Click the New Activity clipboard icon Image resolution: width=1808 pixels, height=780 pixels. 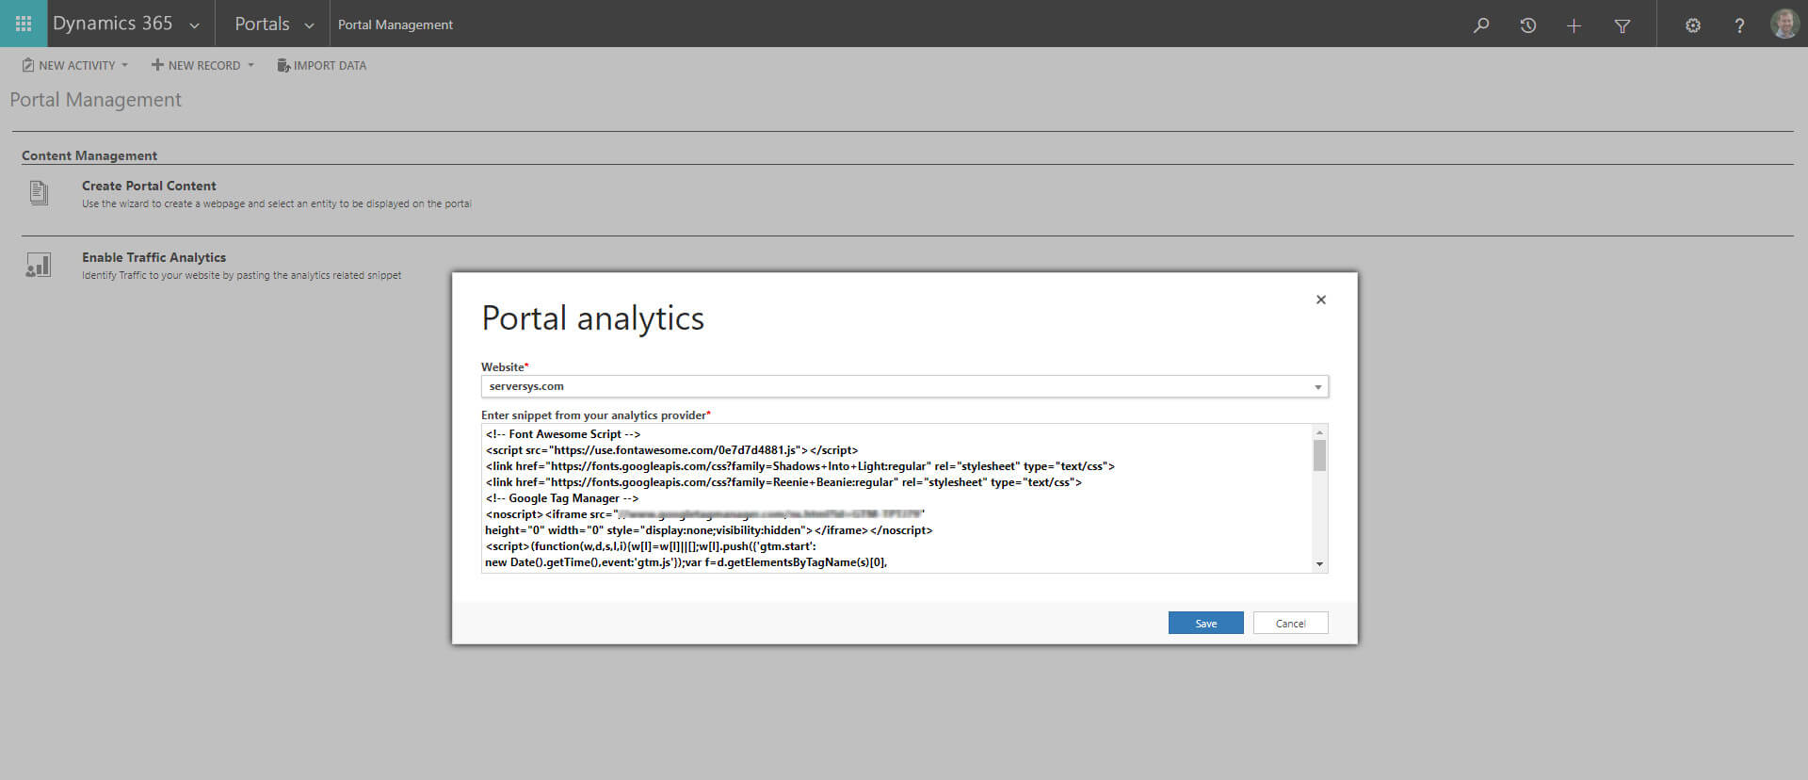(x=28, y=65)
